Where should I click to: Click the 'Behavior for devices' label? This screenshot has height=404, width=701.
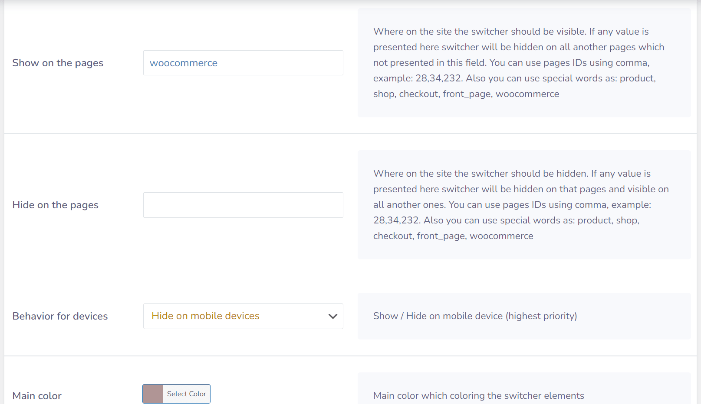[60, 316]
